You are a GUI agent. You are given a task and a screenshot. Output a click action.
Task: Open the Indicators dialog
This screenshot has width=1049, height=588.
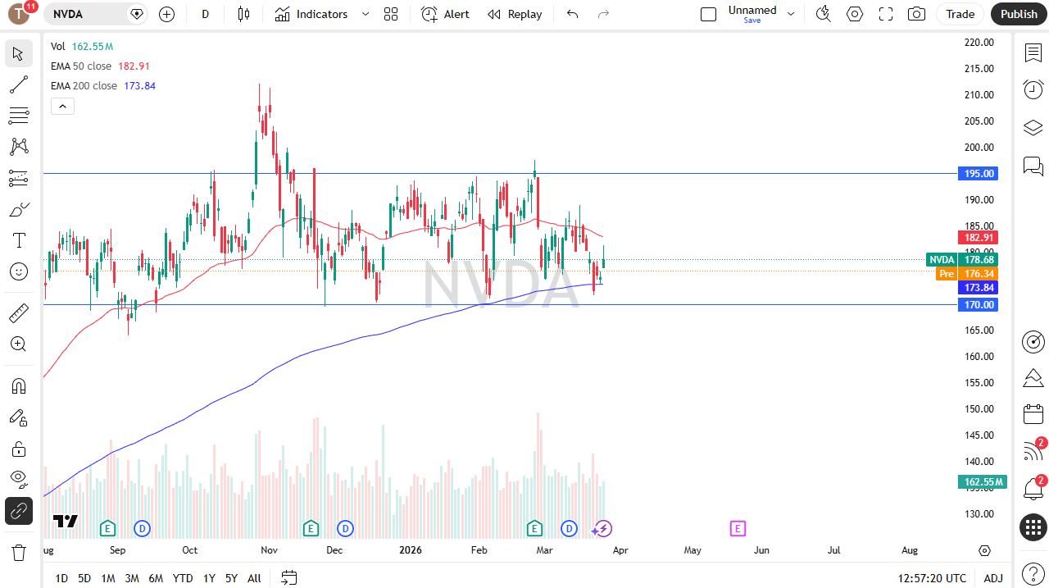click(x=311, y=14)
